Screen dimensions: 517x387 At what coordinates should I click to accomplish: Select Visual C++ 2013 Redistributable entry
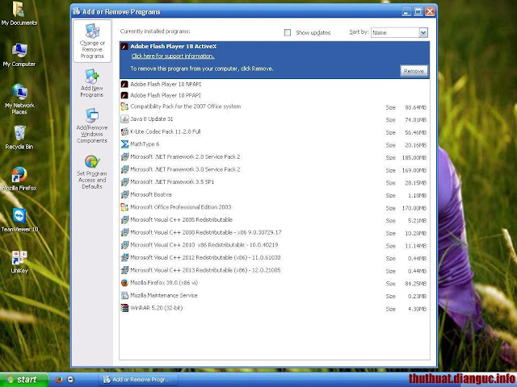(275, 271)
